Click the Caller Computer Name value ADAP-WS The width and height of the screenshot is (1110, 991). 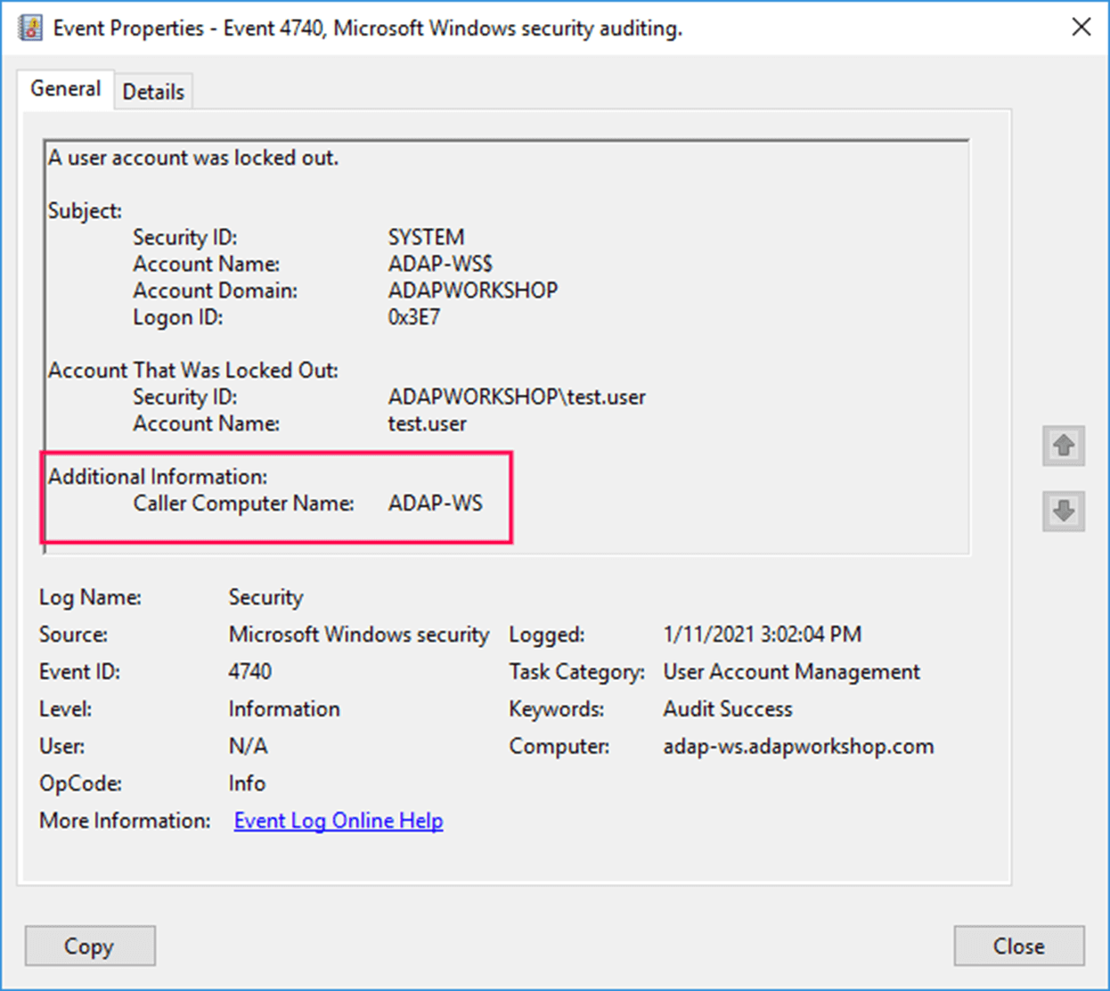(x=435, y=504)
